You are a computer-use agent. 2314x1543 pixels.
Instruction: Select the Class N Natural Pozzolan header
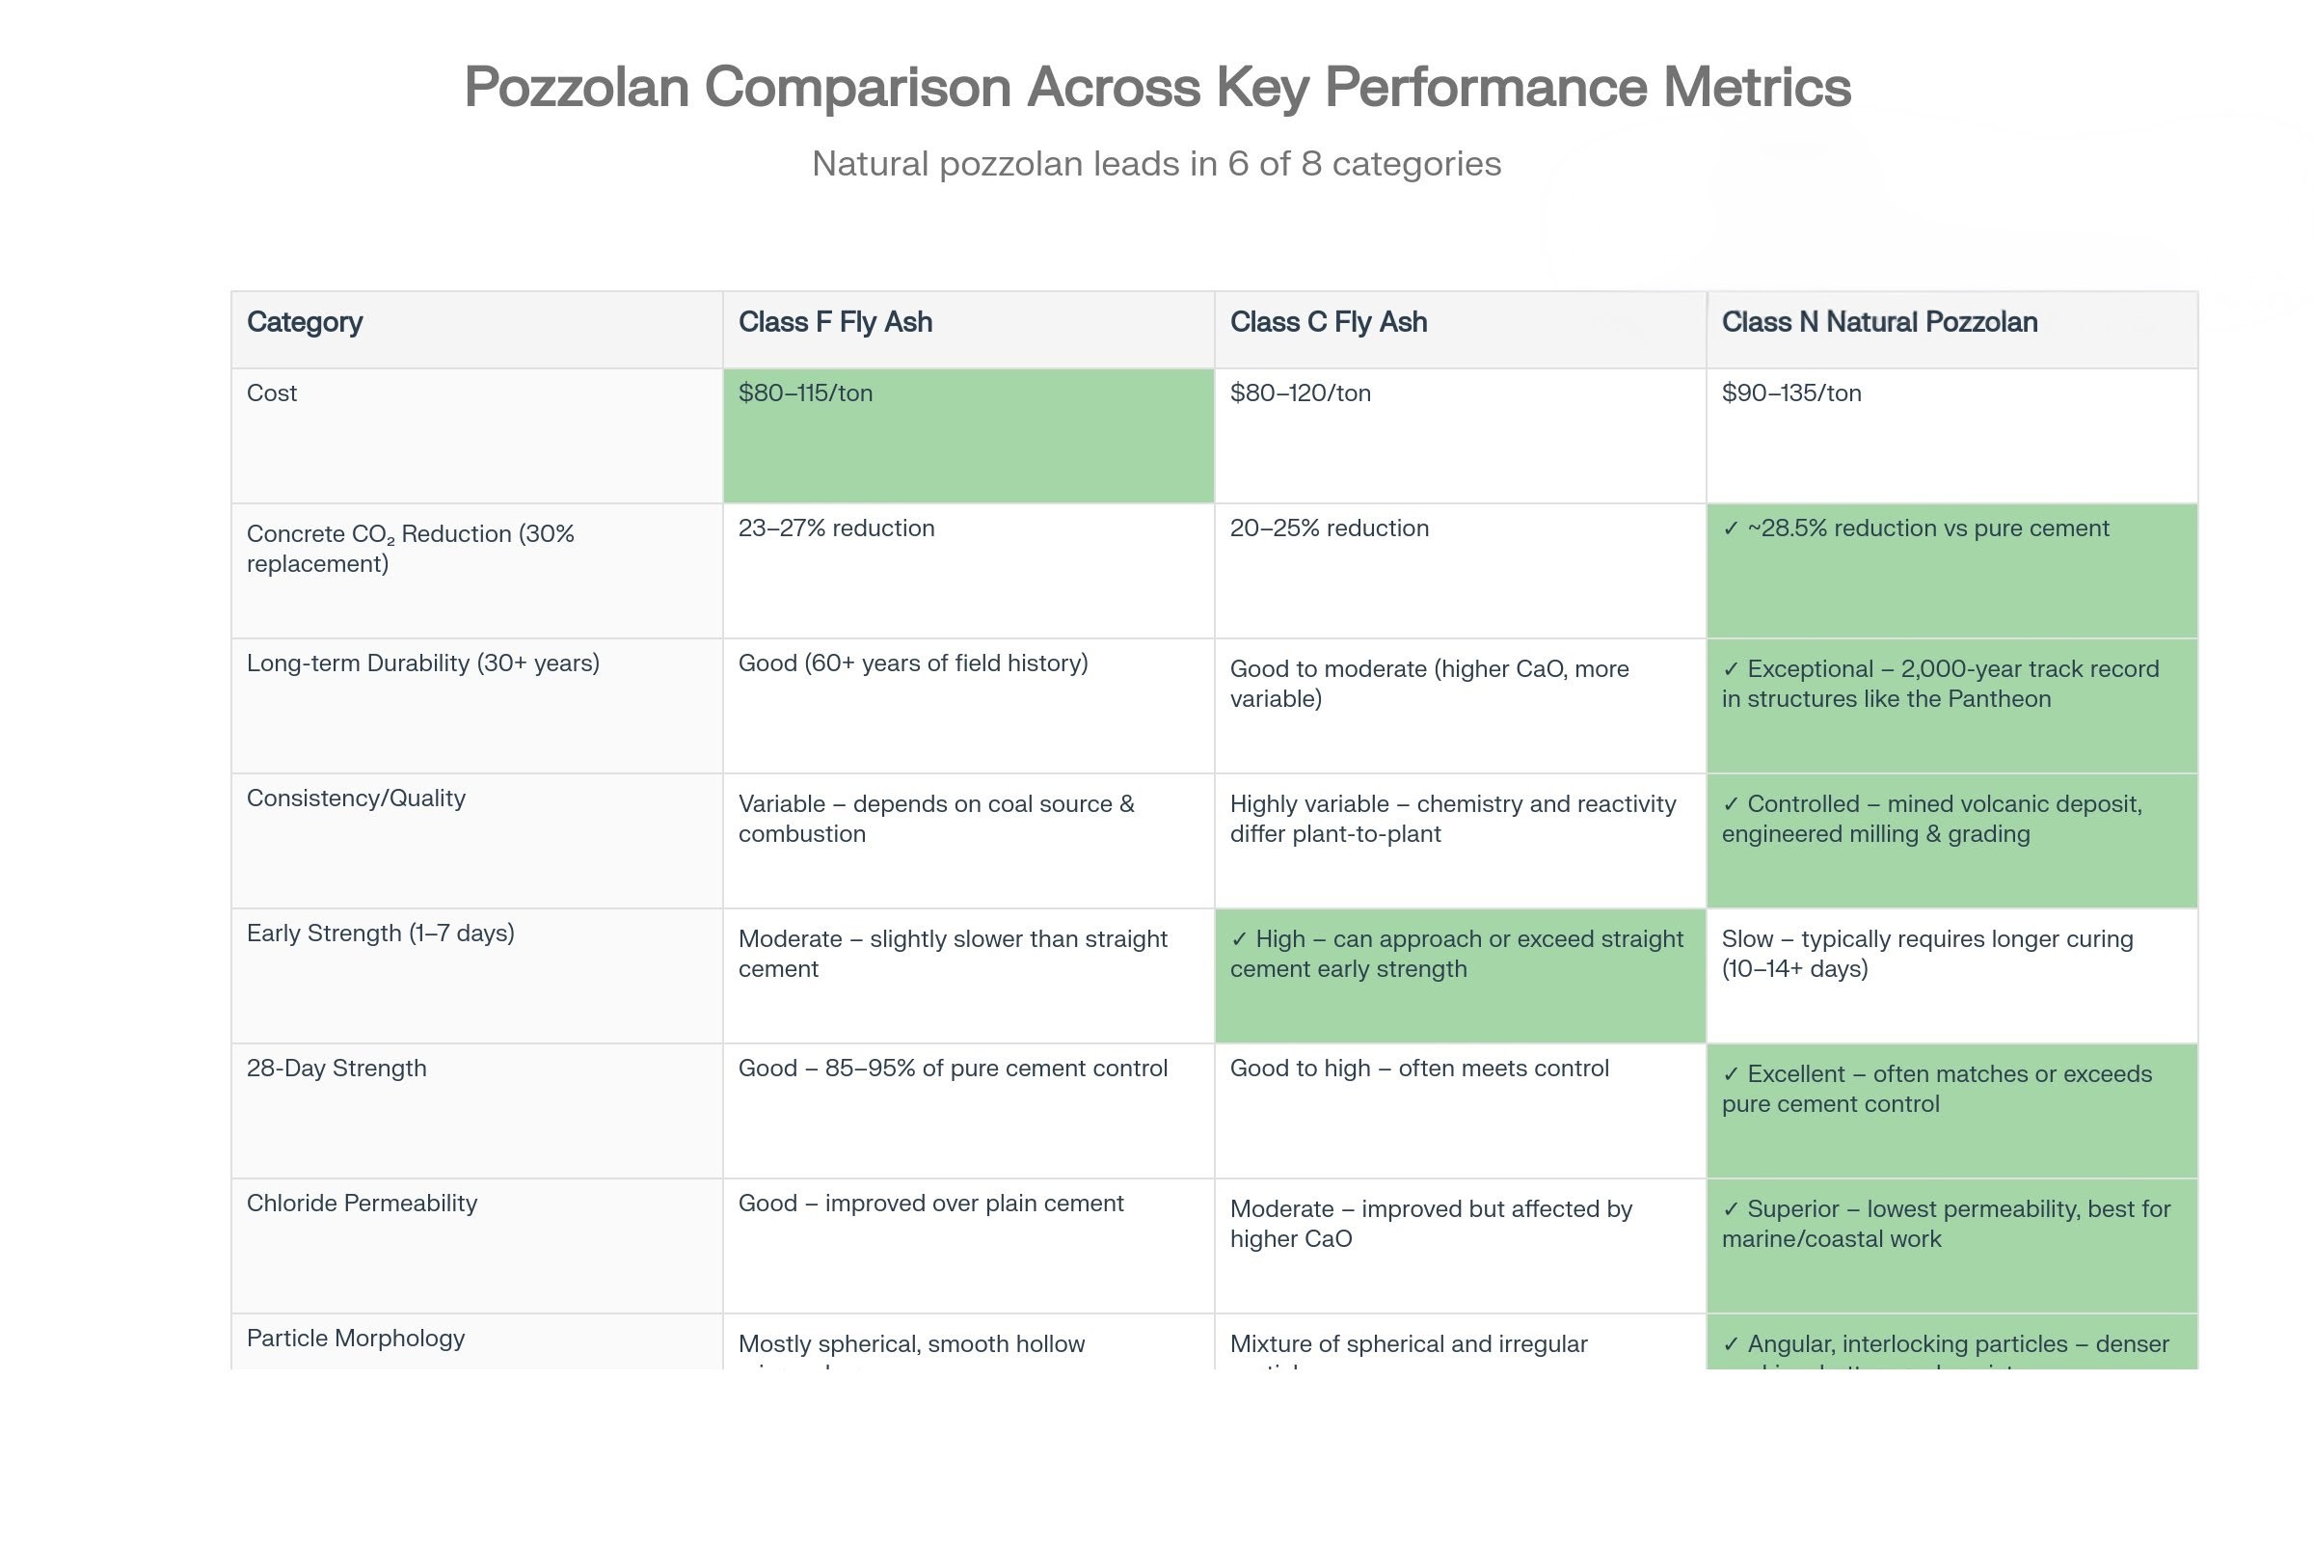click(1879, 323)
